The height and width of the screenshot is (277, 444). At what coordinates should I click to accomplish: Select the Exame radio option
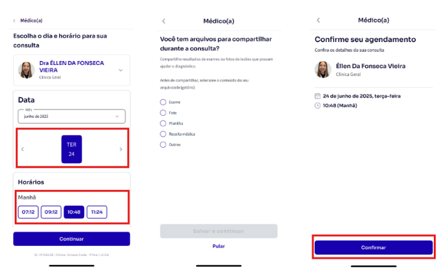click(163, 102)
